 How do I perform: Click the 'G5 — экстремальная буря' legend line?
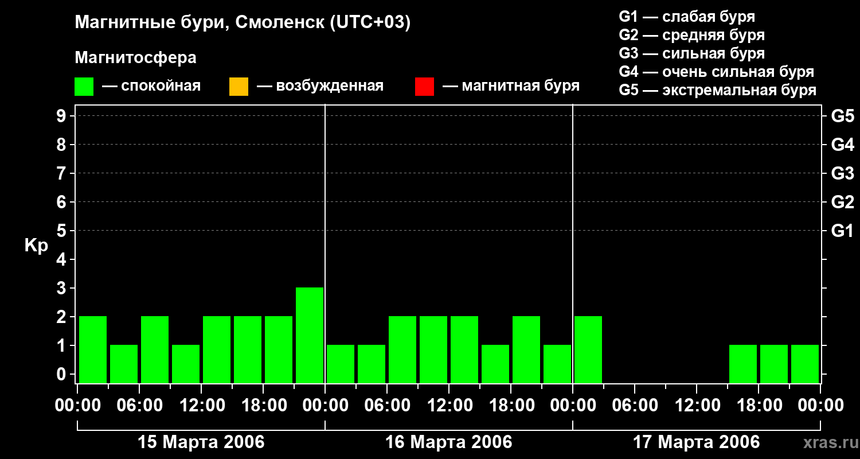coord(718,90)
